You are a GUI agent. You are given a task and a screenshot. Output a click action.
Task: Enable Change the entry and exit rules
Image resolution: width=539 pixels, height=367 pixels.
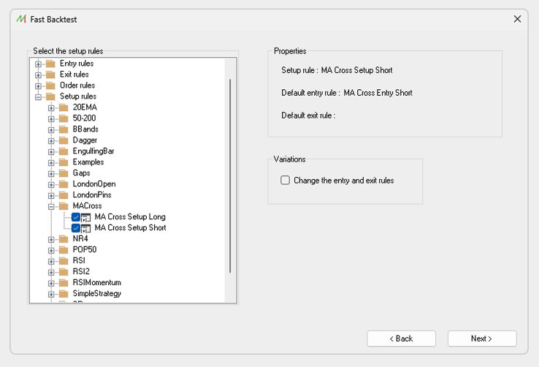(286, 180)
